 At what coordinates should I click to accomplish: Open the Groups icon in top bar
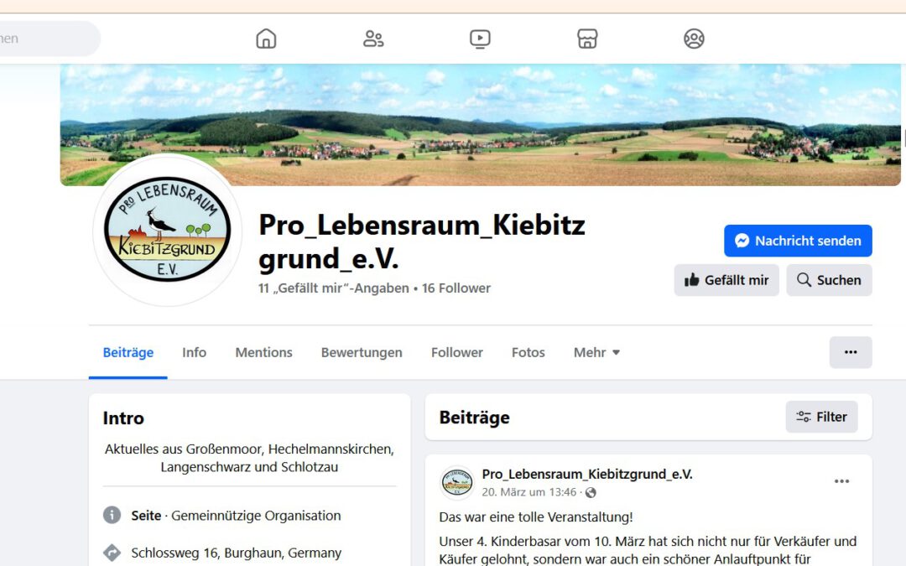(694, 39)
